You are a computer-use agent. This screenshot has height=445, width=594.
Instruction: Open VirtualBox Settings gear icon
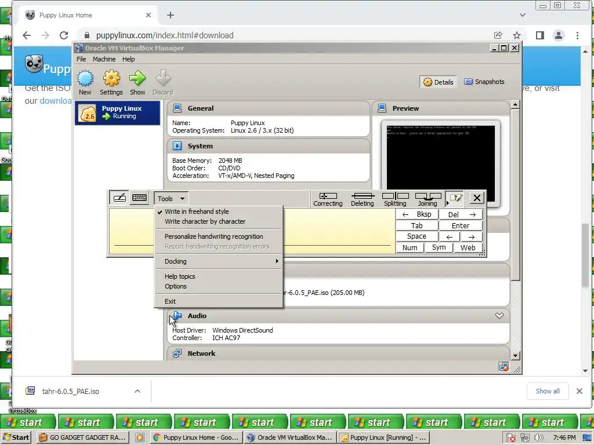111,79
